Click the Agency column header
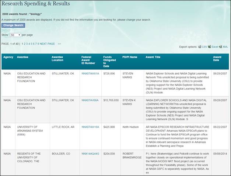The width and height of the screenshot is (231, 176). (x=8, y=57)
